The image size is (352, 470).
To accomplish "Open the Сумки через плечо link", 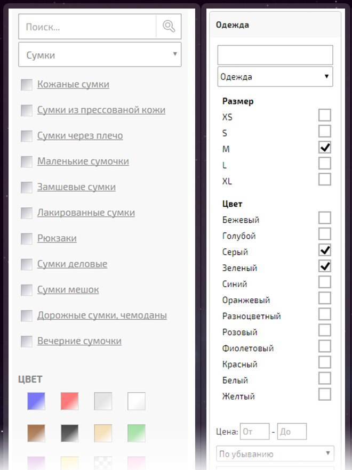I will coord(80,136).
